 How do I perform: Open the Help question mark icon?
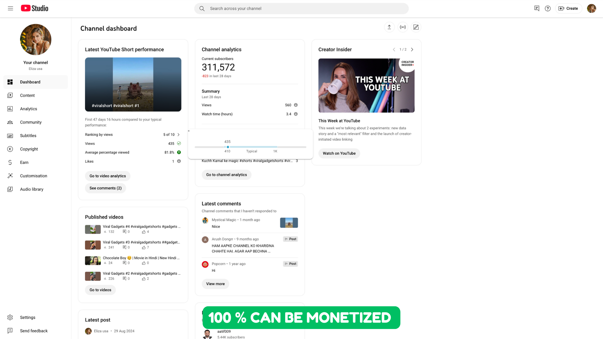pos(548,8)
